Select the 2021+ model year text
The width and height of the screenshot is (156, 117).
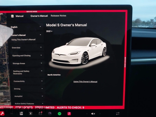pyautogui.click(x=49, y=31)
